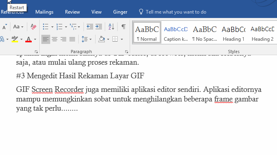
Task: Place the cursor after "yang tak perlu........"
Action: 78,109
